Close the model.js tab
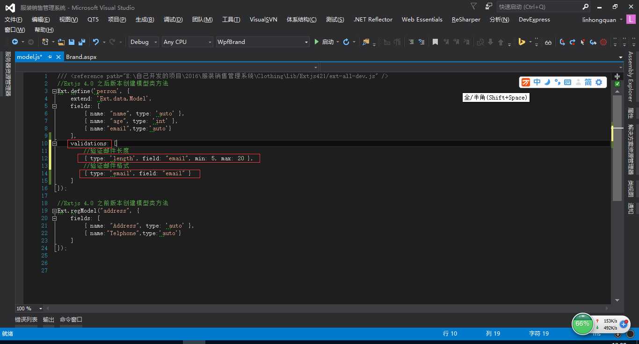The image size is (639, 344). [x=58, y=57]
